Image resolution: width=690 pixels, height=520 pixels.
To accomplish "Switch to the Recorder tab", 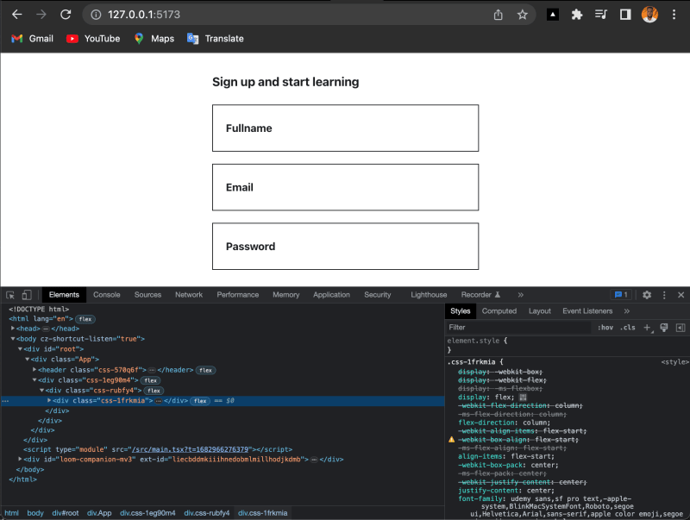I will coord(480,295).
